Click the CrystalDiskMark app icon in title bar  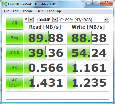tap(4, 4)
